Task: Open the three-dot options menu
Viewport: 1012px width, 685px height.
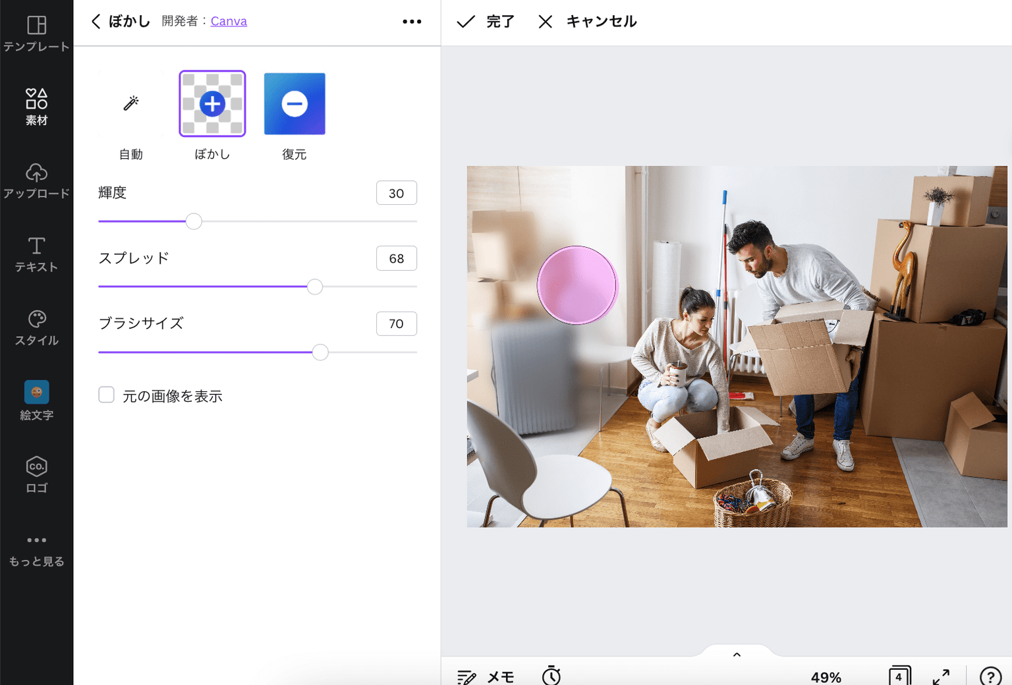Action: pos(412,22)
